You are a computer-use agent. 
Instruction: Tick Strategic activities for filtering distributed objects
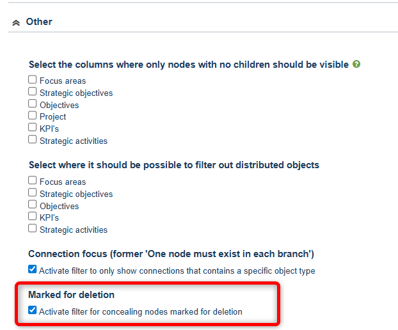[33, 228]
